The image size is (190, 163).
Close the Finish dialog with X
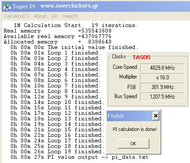point(156,116)
